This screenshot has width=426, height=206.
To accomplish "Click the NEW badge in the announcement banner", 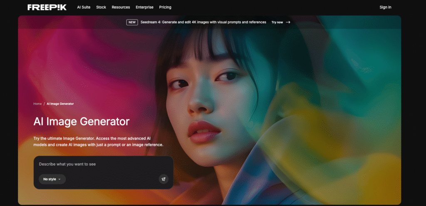I will click(x=132, y=22).
